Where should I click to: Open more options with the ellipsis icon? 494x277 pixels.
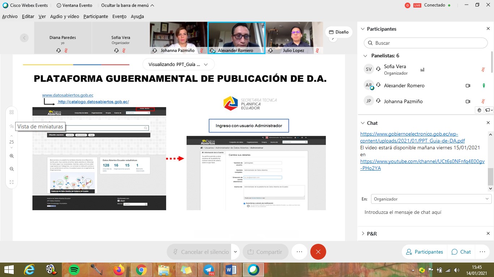tap(299, 252)
